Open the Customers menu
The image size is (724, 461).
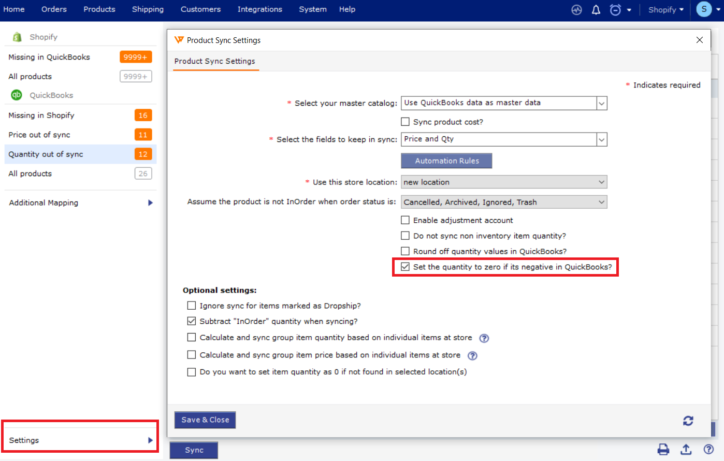tap(200, 9)
